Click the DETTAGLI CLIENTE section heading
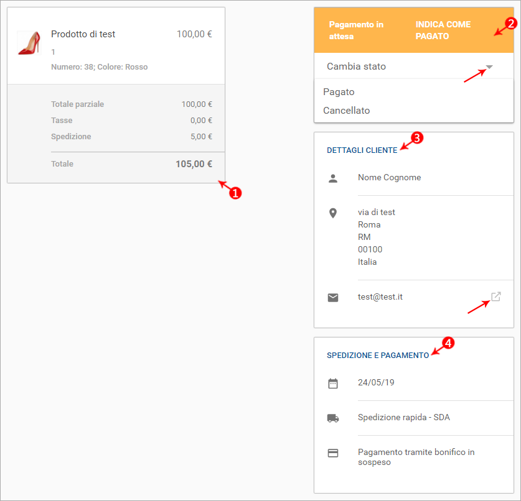521x501 pixels. coord(362,150)
